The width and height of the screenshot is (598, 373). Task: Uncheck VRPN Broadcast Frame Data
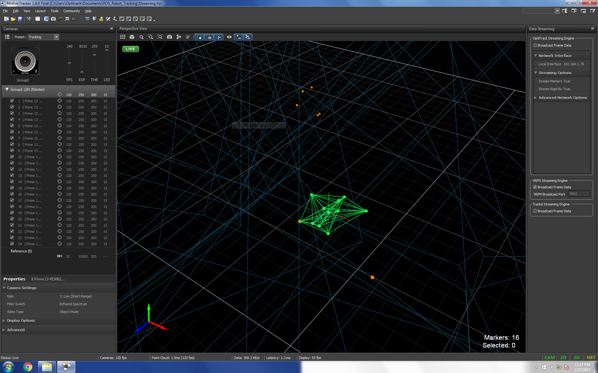tap(535, 187)
